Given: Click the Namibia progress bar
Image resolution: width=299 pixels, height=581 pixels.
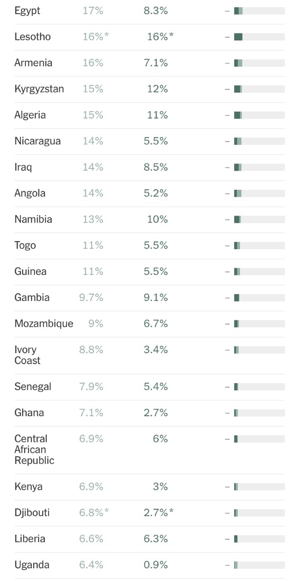Looking at the screenshot, I should click(259, 219).
